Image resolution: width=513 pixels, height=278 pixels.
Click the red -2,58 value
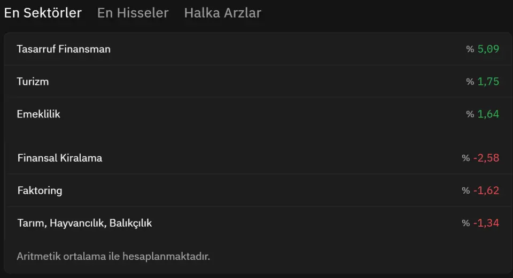pos(486,158)
